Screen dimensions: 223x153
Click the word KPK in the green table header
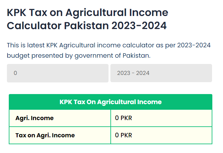(x=66, y=102)
